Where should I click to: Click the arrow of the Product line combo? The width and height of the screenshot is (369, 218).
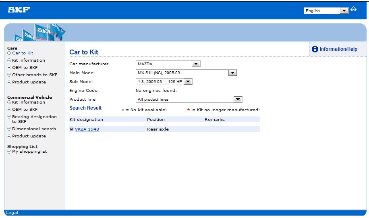[238, 100]
